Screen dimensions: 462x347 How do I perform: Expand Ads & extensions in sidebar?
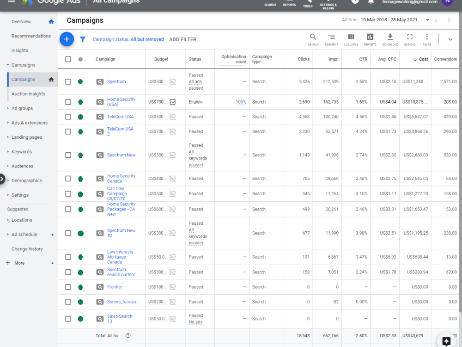pos(8,123)
